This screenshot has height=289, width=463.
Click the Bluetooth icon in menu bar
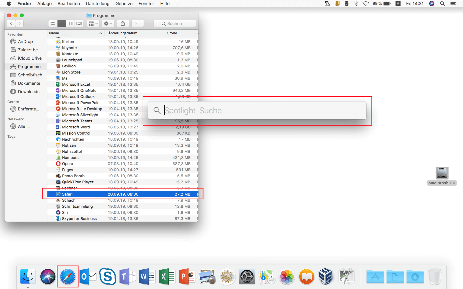coord(356,4)
